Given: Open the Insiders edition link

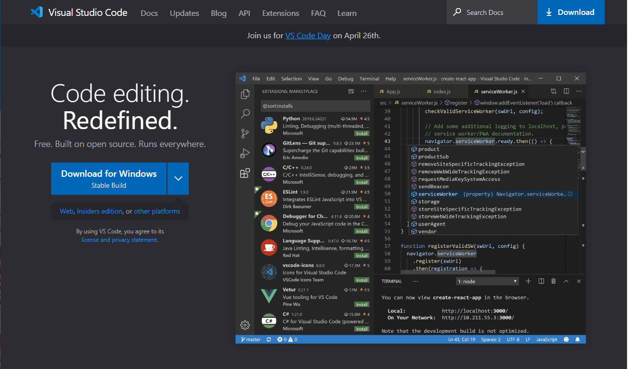Looking at the screenshot, I should [99, 211].
